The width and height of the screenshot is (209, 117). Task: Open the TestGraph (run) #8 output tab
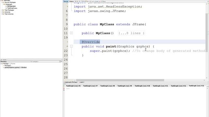[x=107, y=86]
